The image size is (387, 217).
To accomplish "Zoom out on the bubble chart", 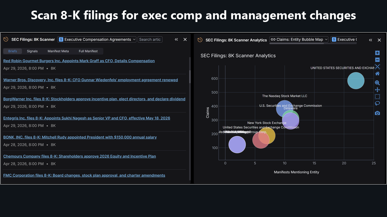I will [x=377, y=60].
